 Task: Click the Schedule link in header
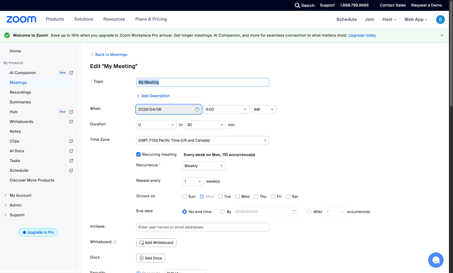click(x=347, y=20)
